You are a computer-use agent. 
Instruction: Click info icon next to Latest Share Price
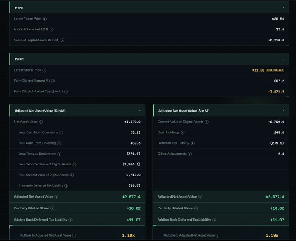44,70
